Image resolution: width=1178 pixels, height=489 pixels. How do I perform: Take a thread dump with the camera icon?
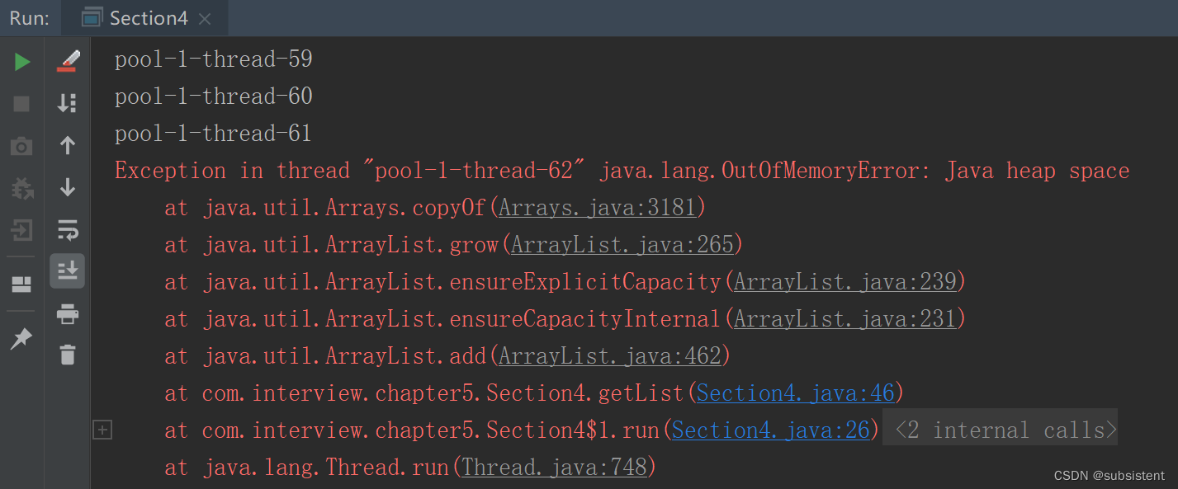coord(22,145)
